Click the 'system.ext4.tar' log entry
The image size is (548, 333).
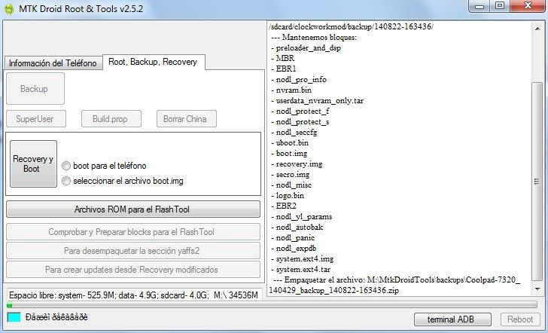(300, 270)
